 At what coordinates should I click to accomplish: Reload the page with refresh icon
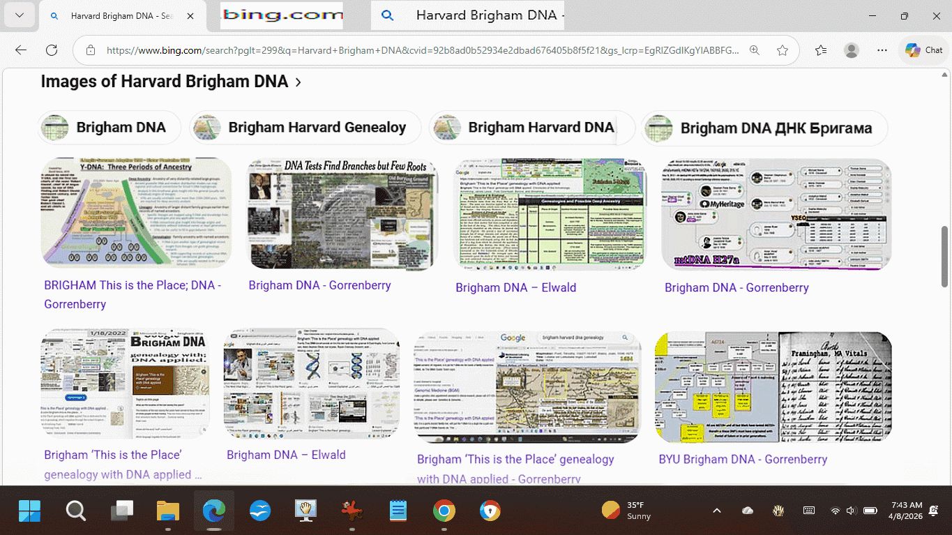pyautogui.click(x=51, y=50)
